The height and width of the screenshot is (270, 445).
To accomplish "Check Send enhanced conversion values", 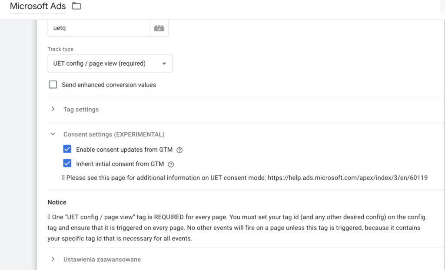I will [x=53, y=84].
